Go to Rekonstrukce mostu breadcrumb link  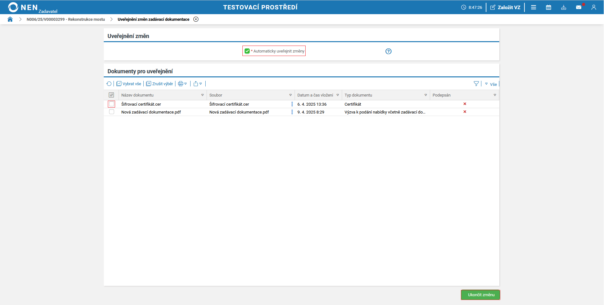tap(66, 19)
